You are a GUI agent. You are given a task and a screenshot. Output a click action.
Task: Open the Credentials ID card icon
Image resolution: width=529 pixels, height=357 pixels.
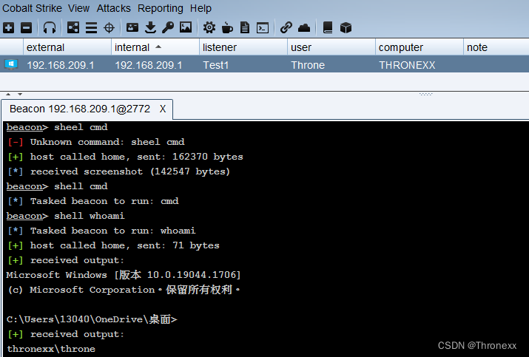pos(132,27)
